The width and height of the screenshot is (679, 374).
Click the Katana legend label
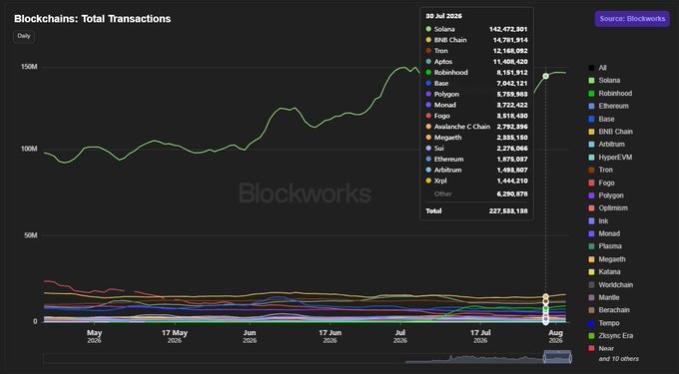point(609,272)
